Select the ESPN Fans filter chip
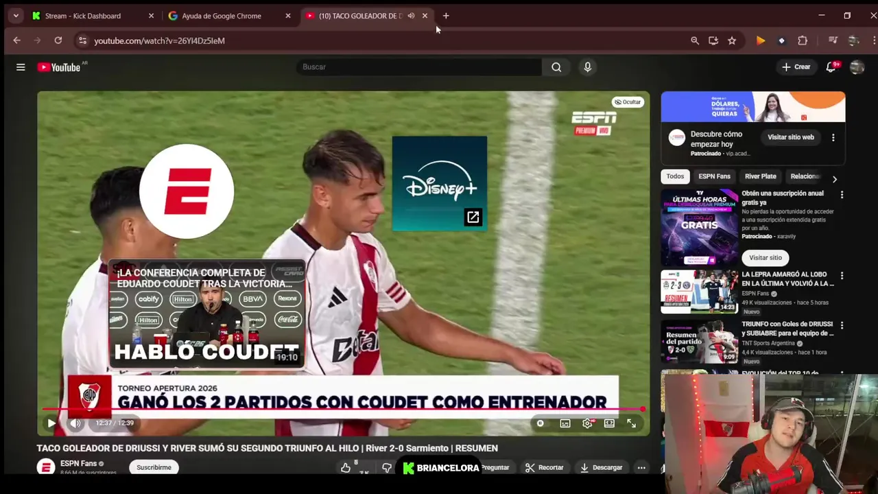The height and width of the screenshot is (494, 878). [x=714, y=176]
